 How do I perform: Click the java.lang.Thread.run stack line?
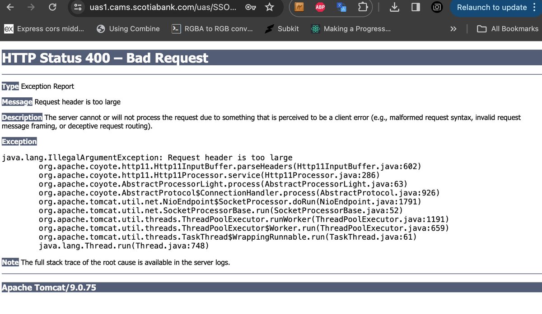point(124,246)
